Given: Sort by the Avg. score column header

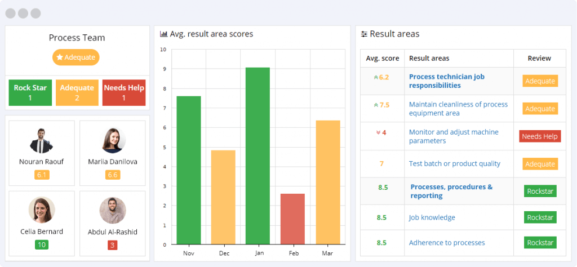Looking at the screenshot, I should coord(382,59).
